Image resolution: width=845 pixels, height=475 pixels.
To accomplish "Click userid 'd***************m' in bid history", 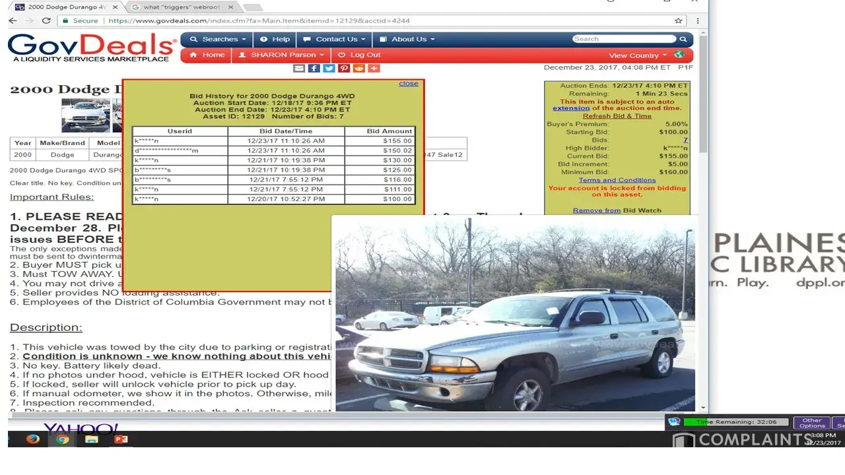I will point(166,150).
